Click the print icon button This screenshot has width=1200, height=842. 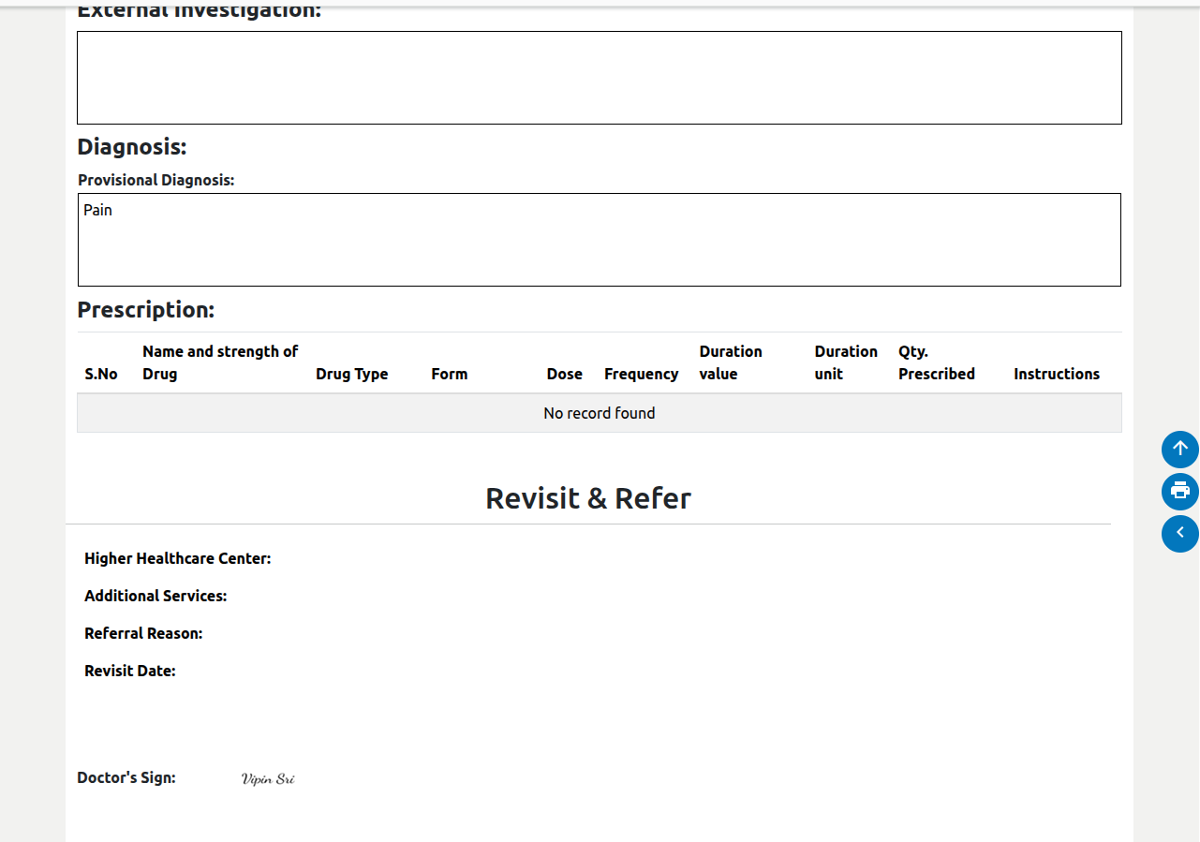1179,492
